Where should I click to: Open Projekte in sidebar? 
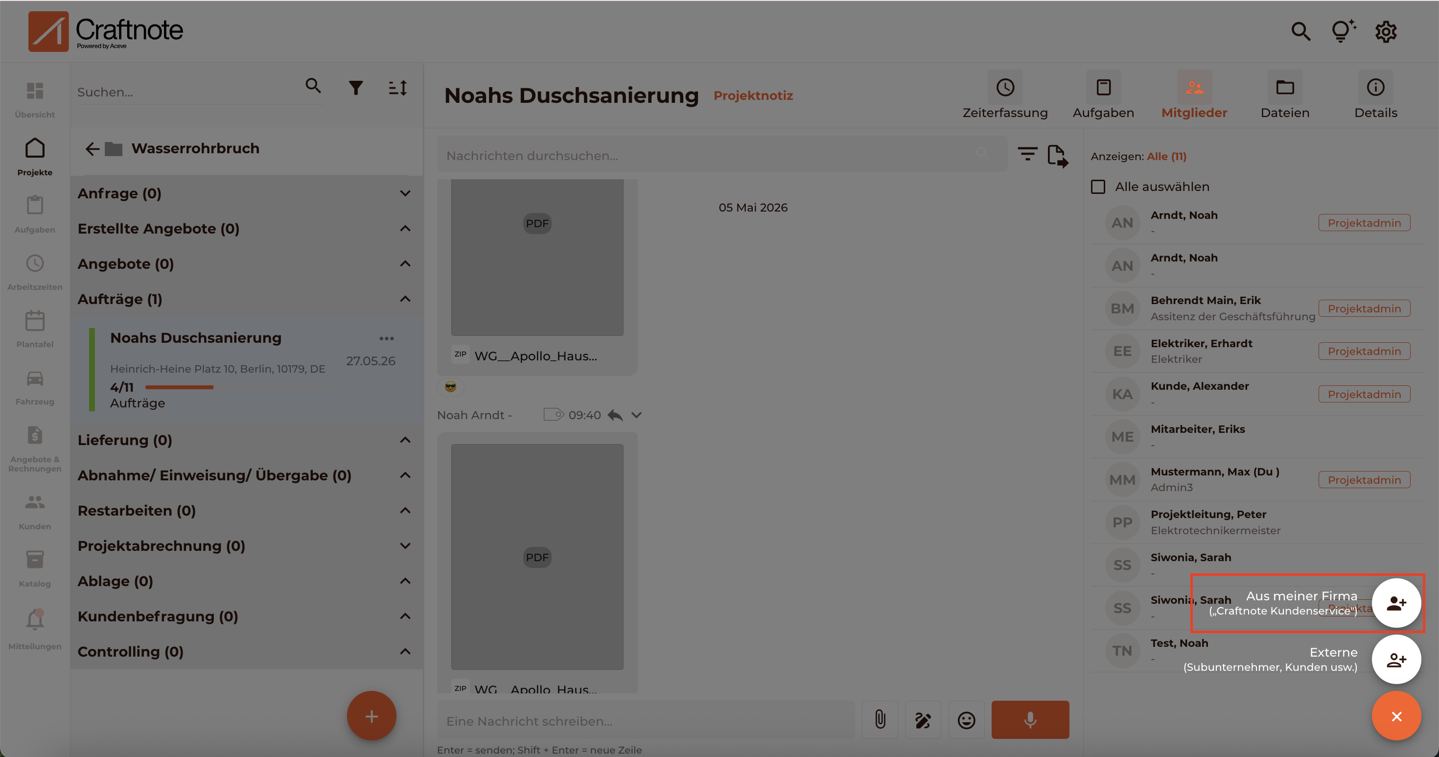click(35, 157)
